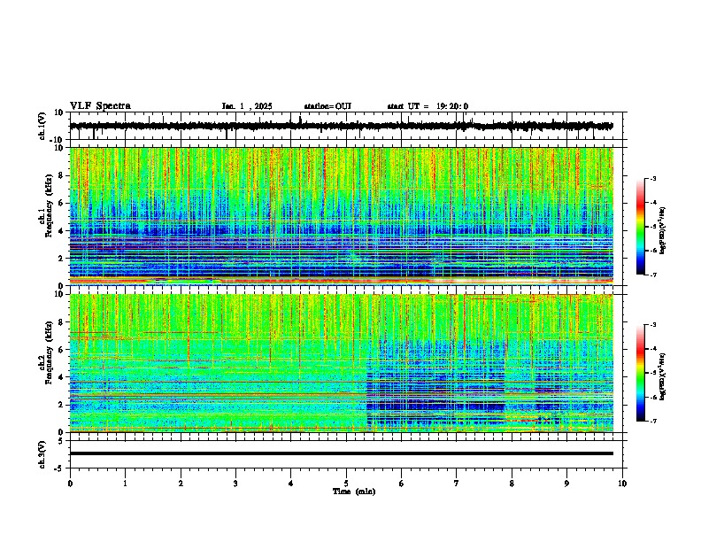Click the "-3" label on ch.1 colorbar

tap(652, 178)
